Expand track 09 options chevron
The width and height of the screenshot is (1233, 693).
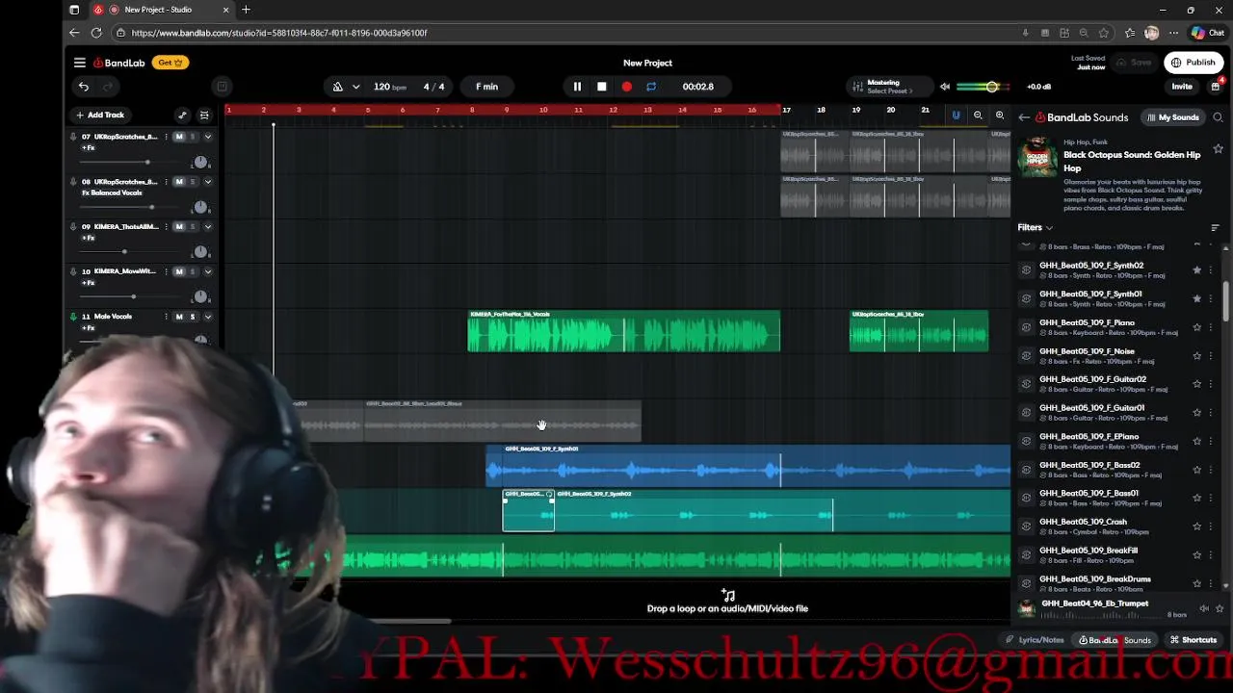[207, 227]
